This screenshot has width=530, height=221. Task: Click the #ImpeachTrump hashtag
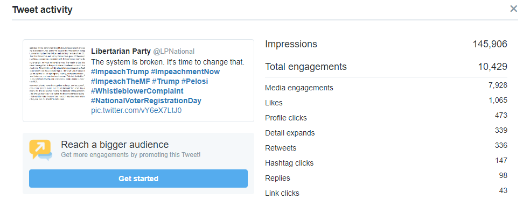(120, 72)
